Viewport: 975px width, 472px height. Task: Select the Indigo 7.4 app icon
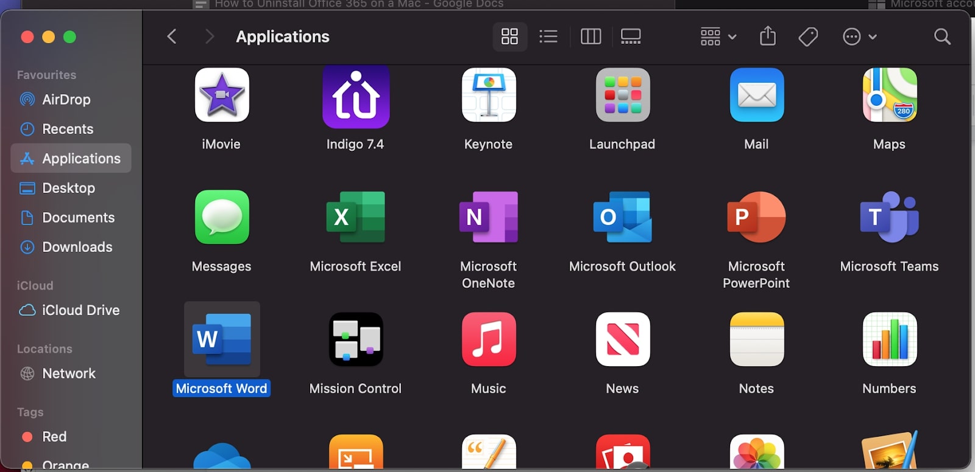pyautogui.click(x=356, y=96)
